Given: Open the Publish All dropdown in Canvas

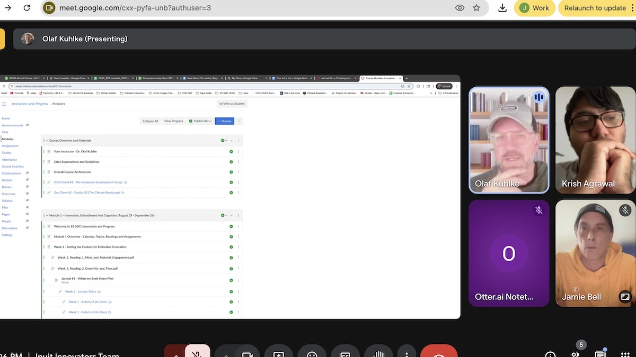Looking at the screenshot, I should [x=200, y=121].
